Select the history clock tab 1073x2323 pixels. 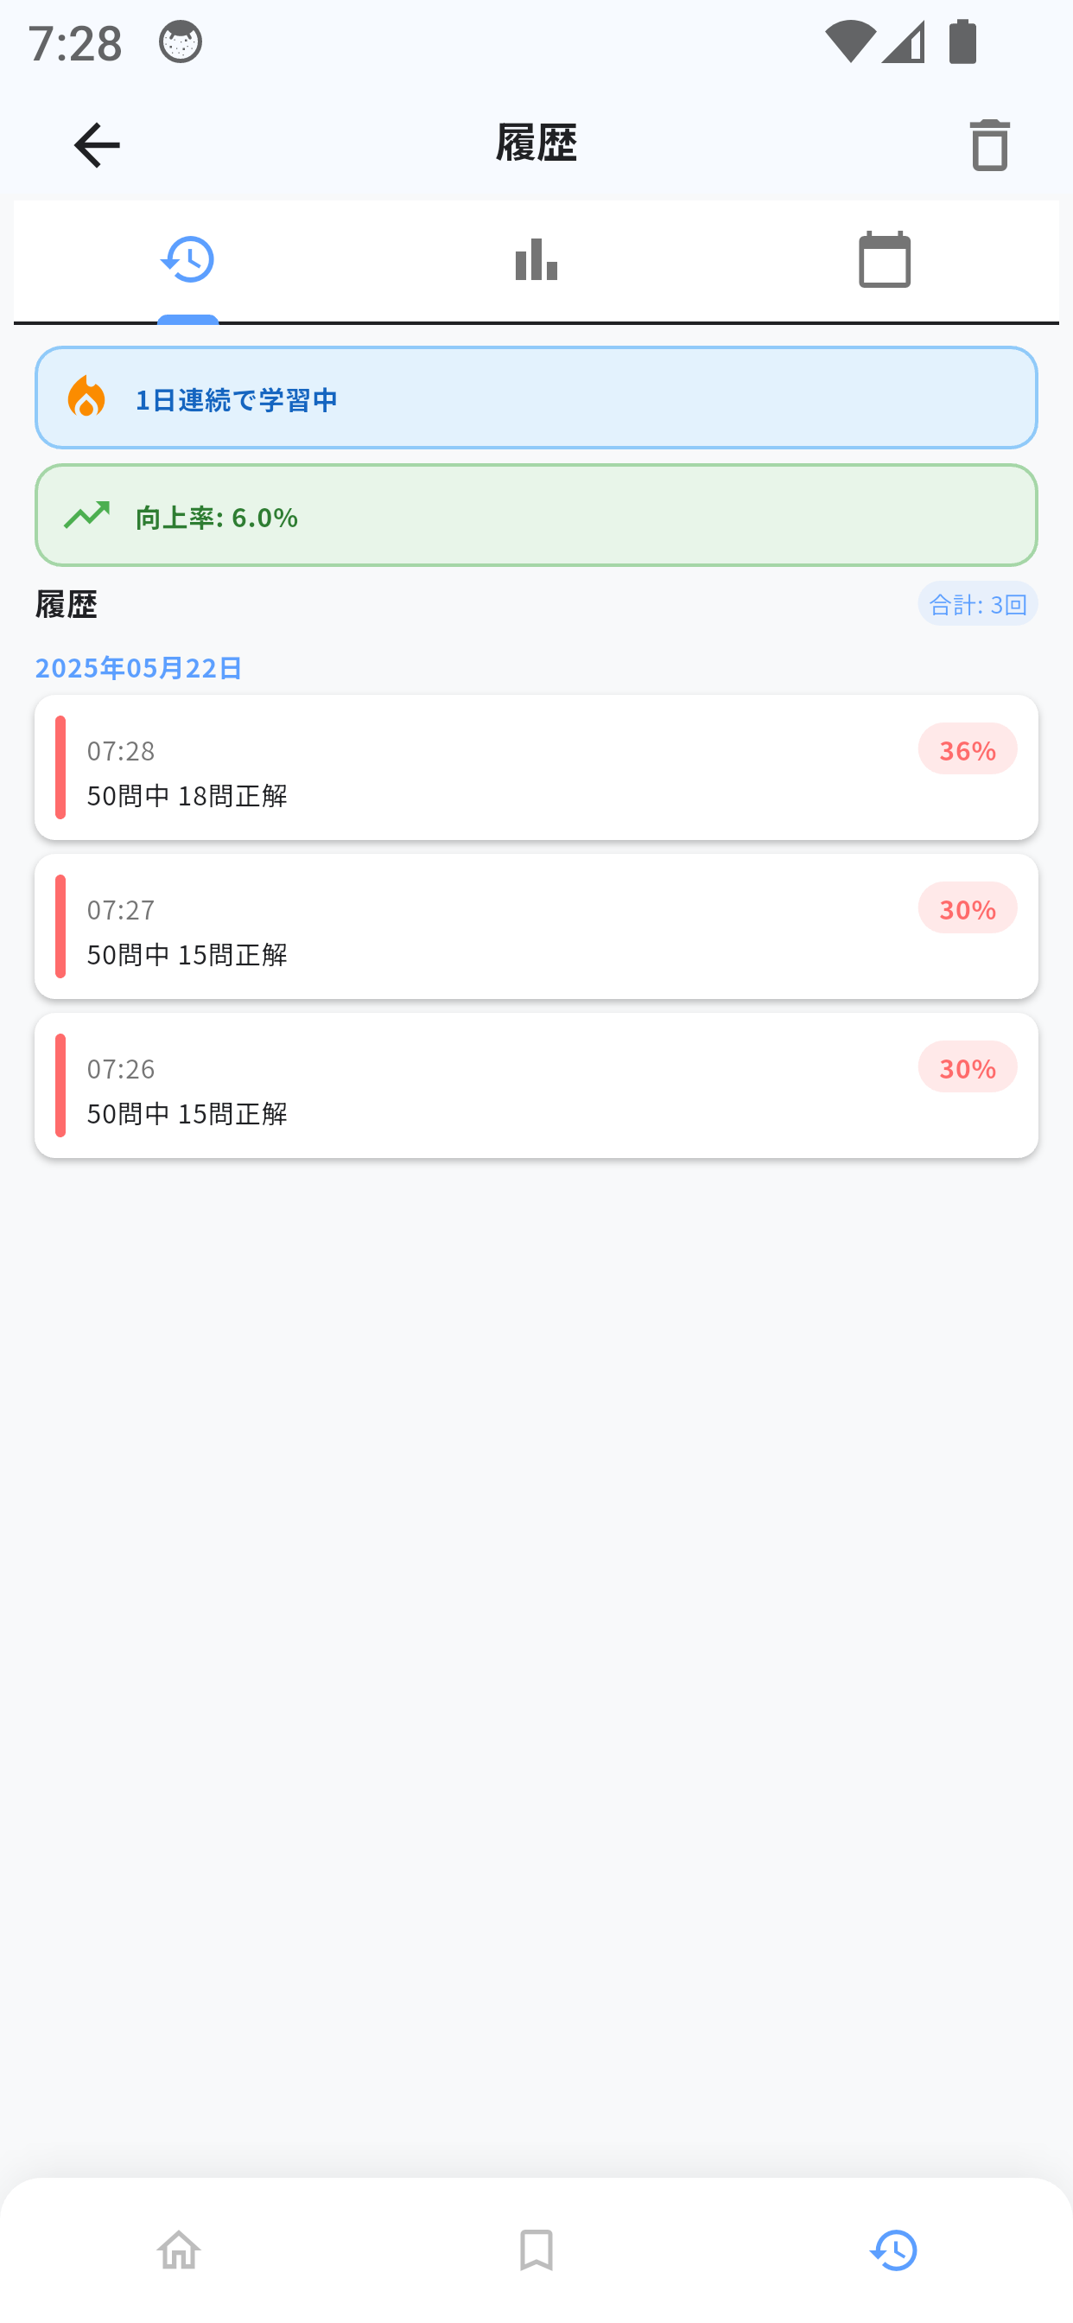coord(187,260)
